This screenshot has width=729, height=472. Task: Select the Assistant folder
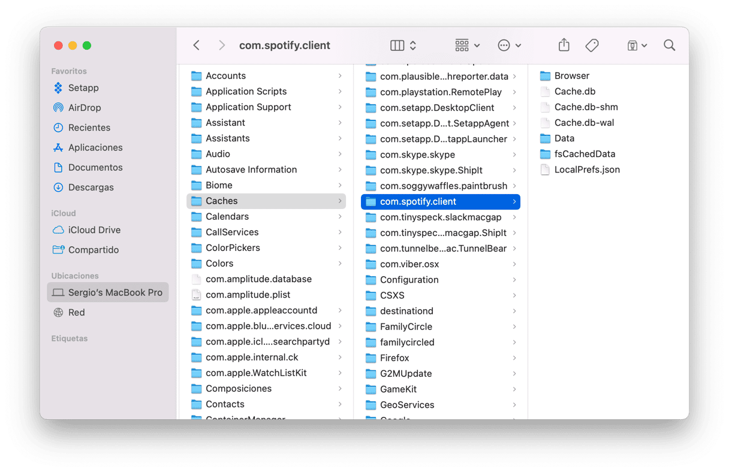coord(266,123)
